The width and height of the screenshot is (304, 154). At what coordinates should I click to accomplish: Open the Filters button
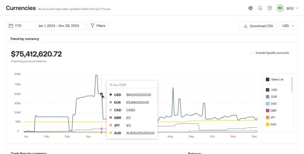click(x=98, y=26)
